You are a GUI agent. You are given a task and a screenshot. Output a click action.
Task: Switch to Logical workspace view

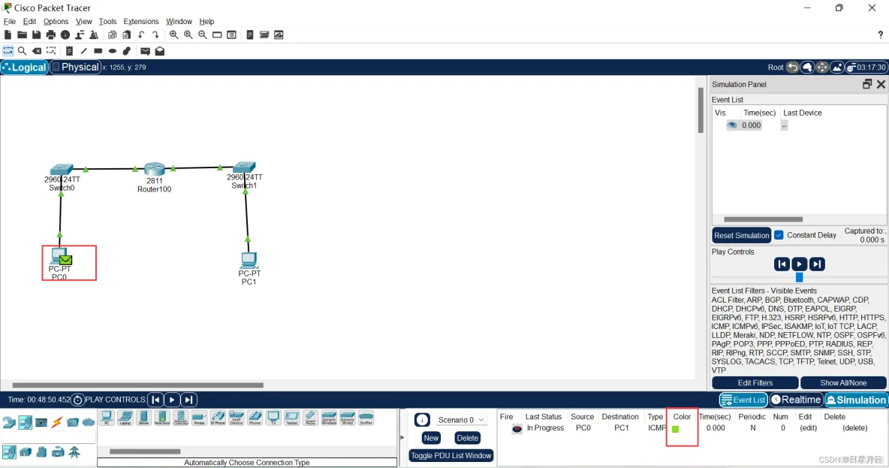(x=24, y=67)
